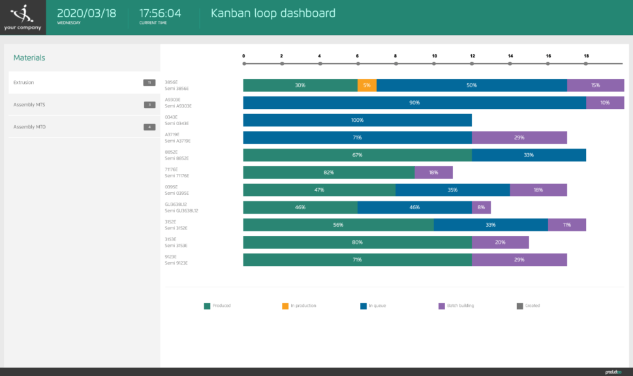Click the Extrusion count badge
633x376 pixels.
[149, 83]
